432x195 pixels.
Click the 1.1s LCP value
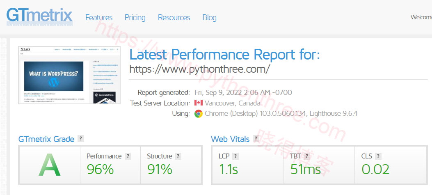pos(229,169)
